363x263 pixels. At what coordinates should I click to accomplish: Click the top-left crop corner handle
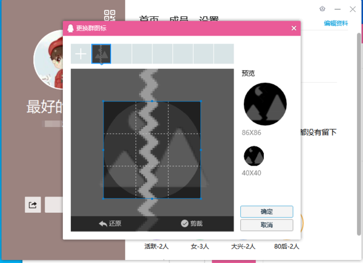pyautogui.click(x=103, y=101)
